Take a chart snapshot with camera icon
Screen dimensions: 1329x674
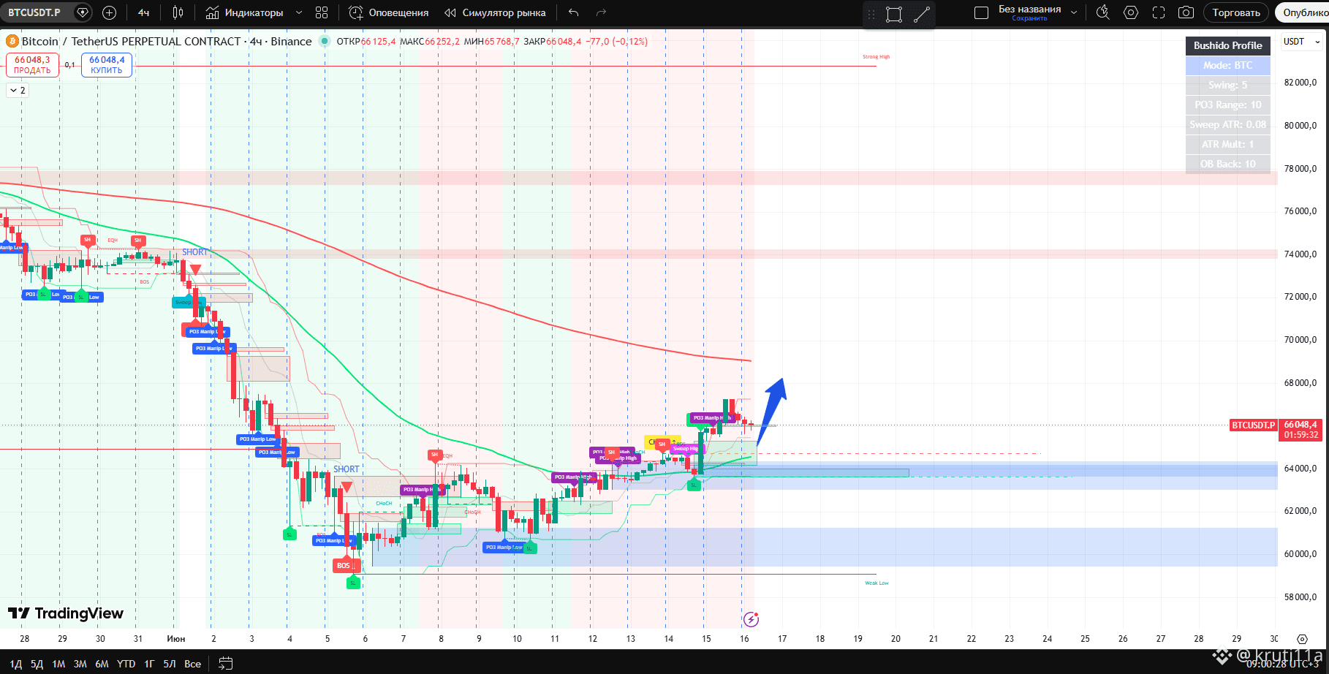click(x=1186, y=12)
